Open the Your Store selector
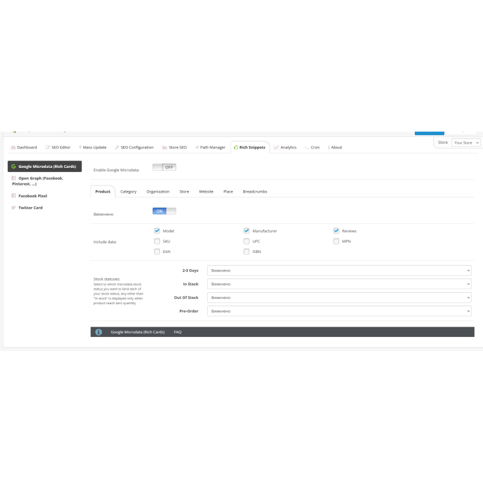The image size is (483, 483). point(465,142)
